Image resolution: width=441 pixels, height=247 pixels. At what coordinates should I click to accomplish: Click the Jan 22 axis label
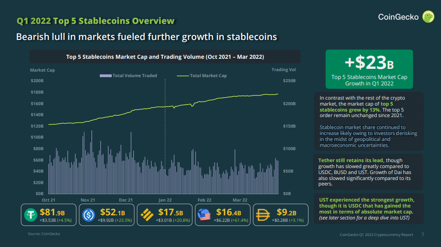pyautogui.click(x=165, y=200)
